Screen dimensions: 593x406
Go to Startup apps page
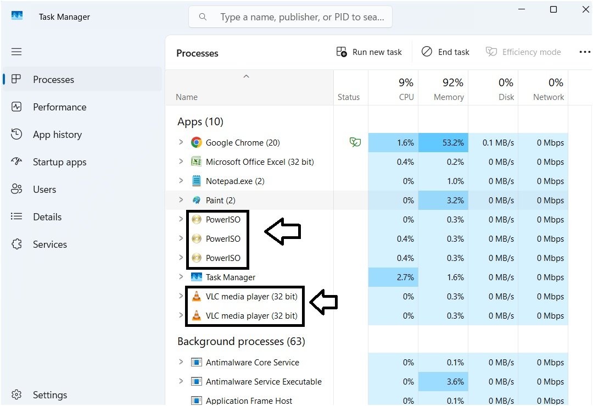(x=82, y=162)
